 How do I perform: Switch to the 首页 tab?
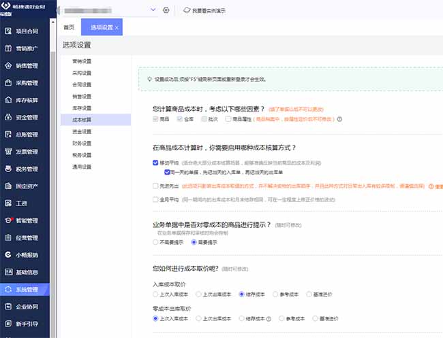point(69,28)
